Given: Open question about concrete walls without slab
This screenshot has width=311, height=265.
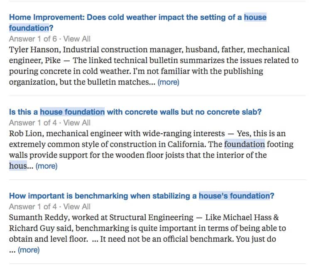Looking at the screenshot, I should [135, 112].
